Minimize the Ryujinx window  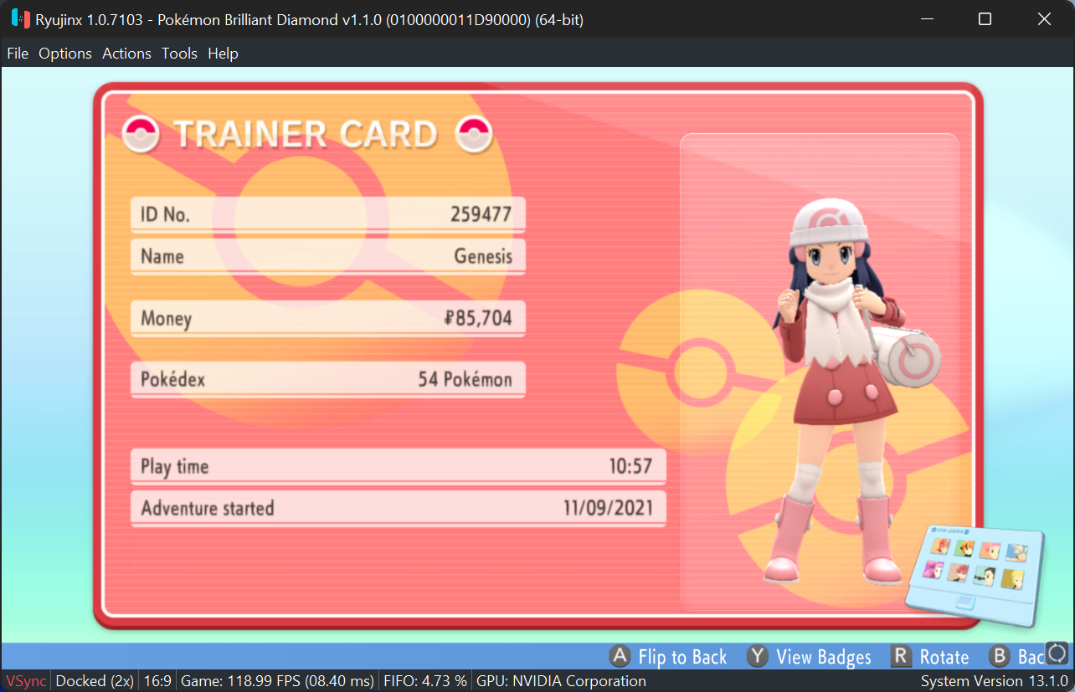point(927,18)
